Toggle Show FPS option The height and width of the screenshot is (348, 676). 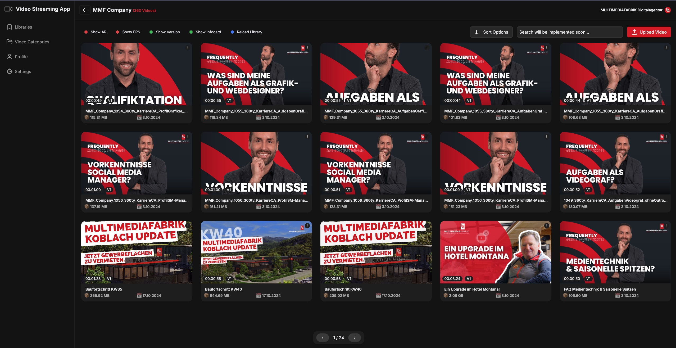(128, 32)
